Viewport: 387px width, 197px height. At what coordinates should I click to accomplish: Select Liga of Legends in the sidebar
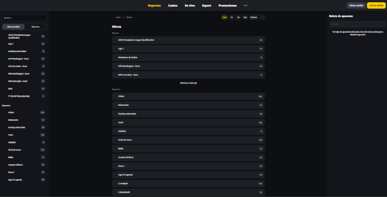[24, 180]
